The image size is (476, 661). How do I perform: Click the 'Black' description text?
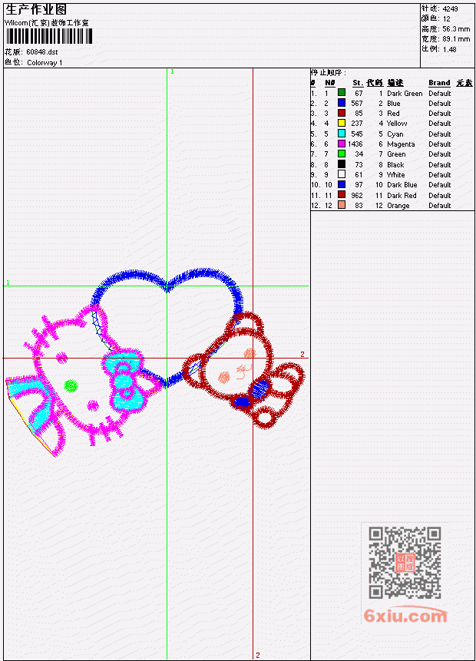[395, 165]
